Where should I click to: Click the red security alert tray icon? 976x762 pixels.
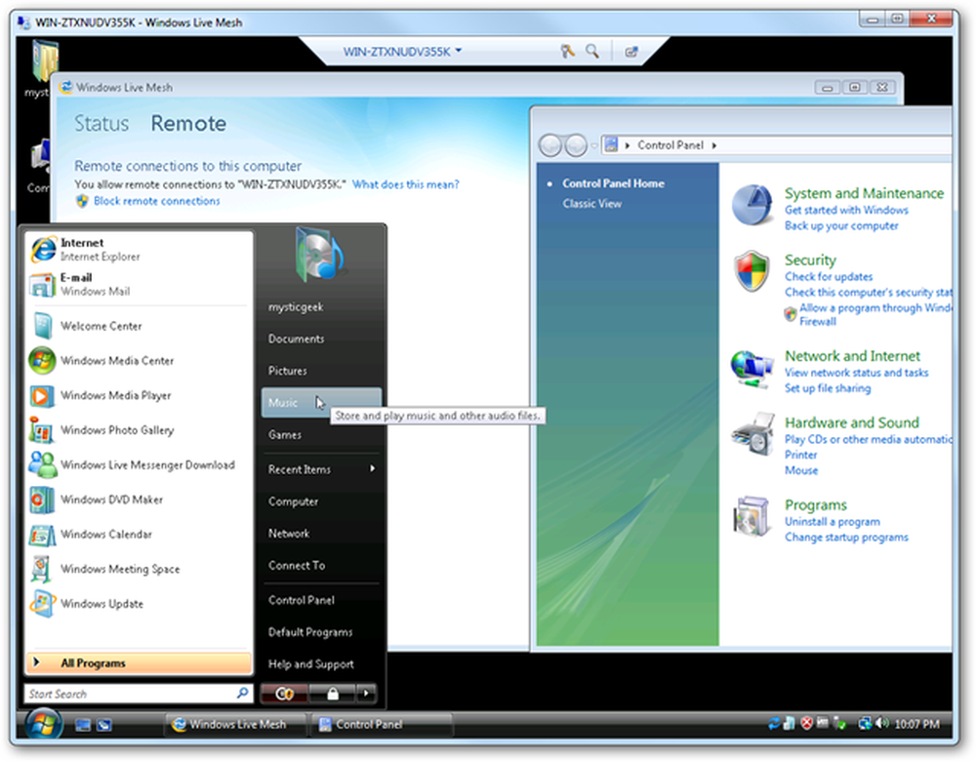click(807, 723)
